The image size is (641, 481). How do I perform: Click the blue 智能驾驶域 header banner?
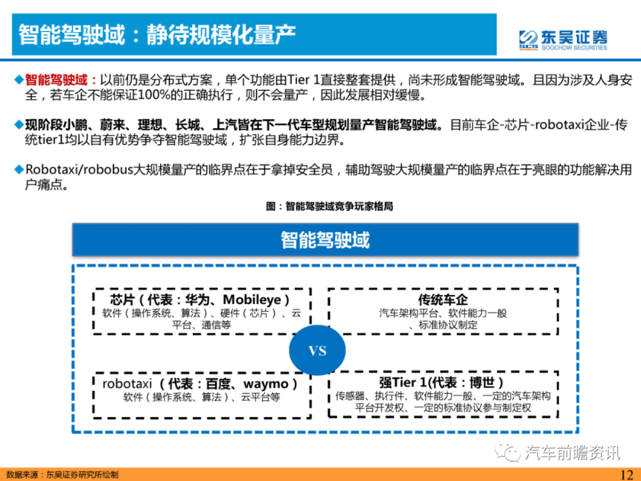pos(326,239)
